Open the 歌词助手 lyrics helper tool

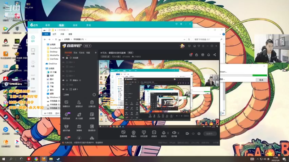point(92,128)
